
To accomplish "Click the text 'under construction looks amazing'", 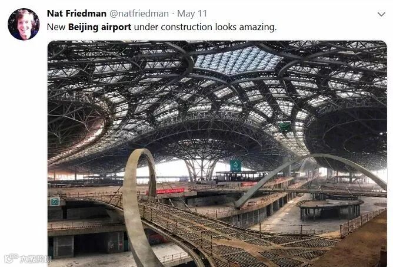I will [x=205, y=27].
